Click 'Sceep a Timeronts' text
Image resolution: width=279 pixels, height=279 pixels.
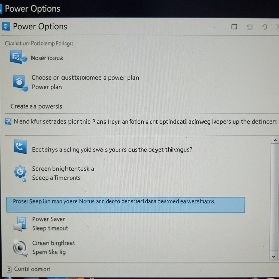click(56, 178)
